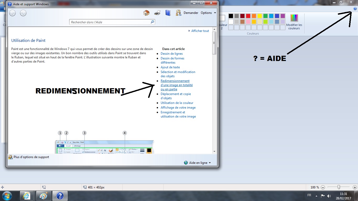Expand Afficher tout in the article
This screenshot has height=201, width=358.
pyautogui.click(x=200, y=31)
